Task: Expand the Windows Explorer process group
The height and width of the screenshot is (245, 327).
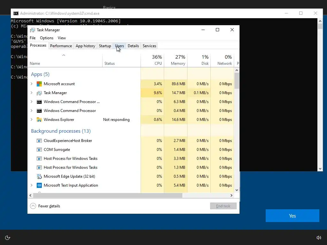Action: coord(32,120)
